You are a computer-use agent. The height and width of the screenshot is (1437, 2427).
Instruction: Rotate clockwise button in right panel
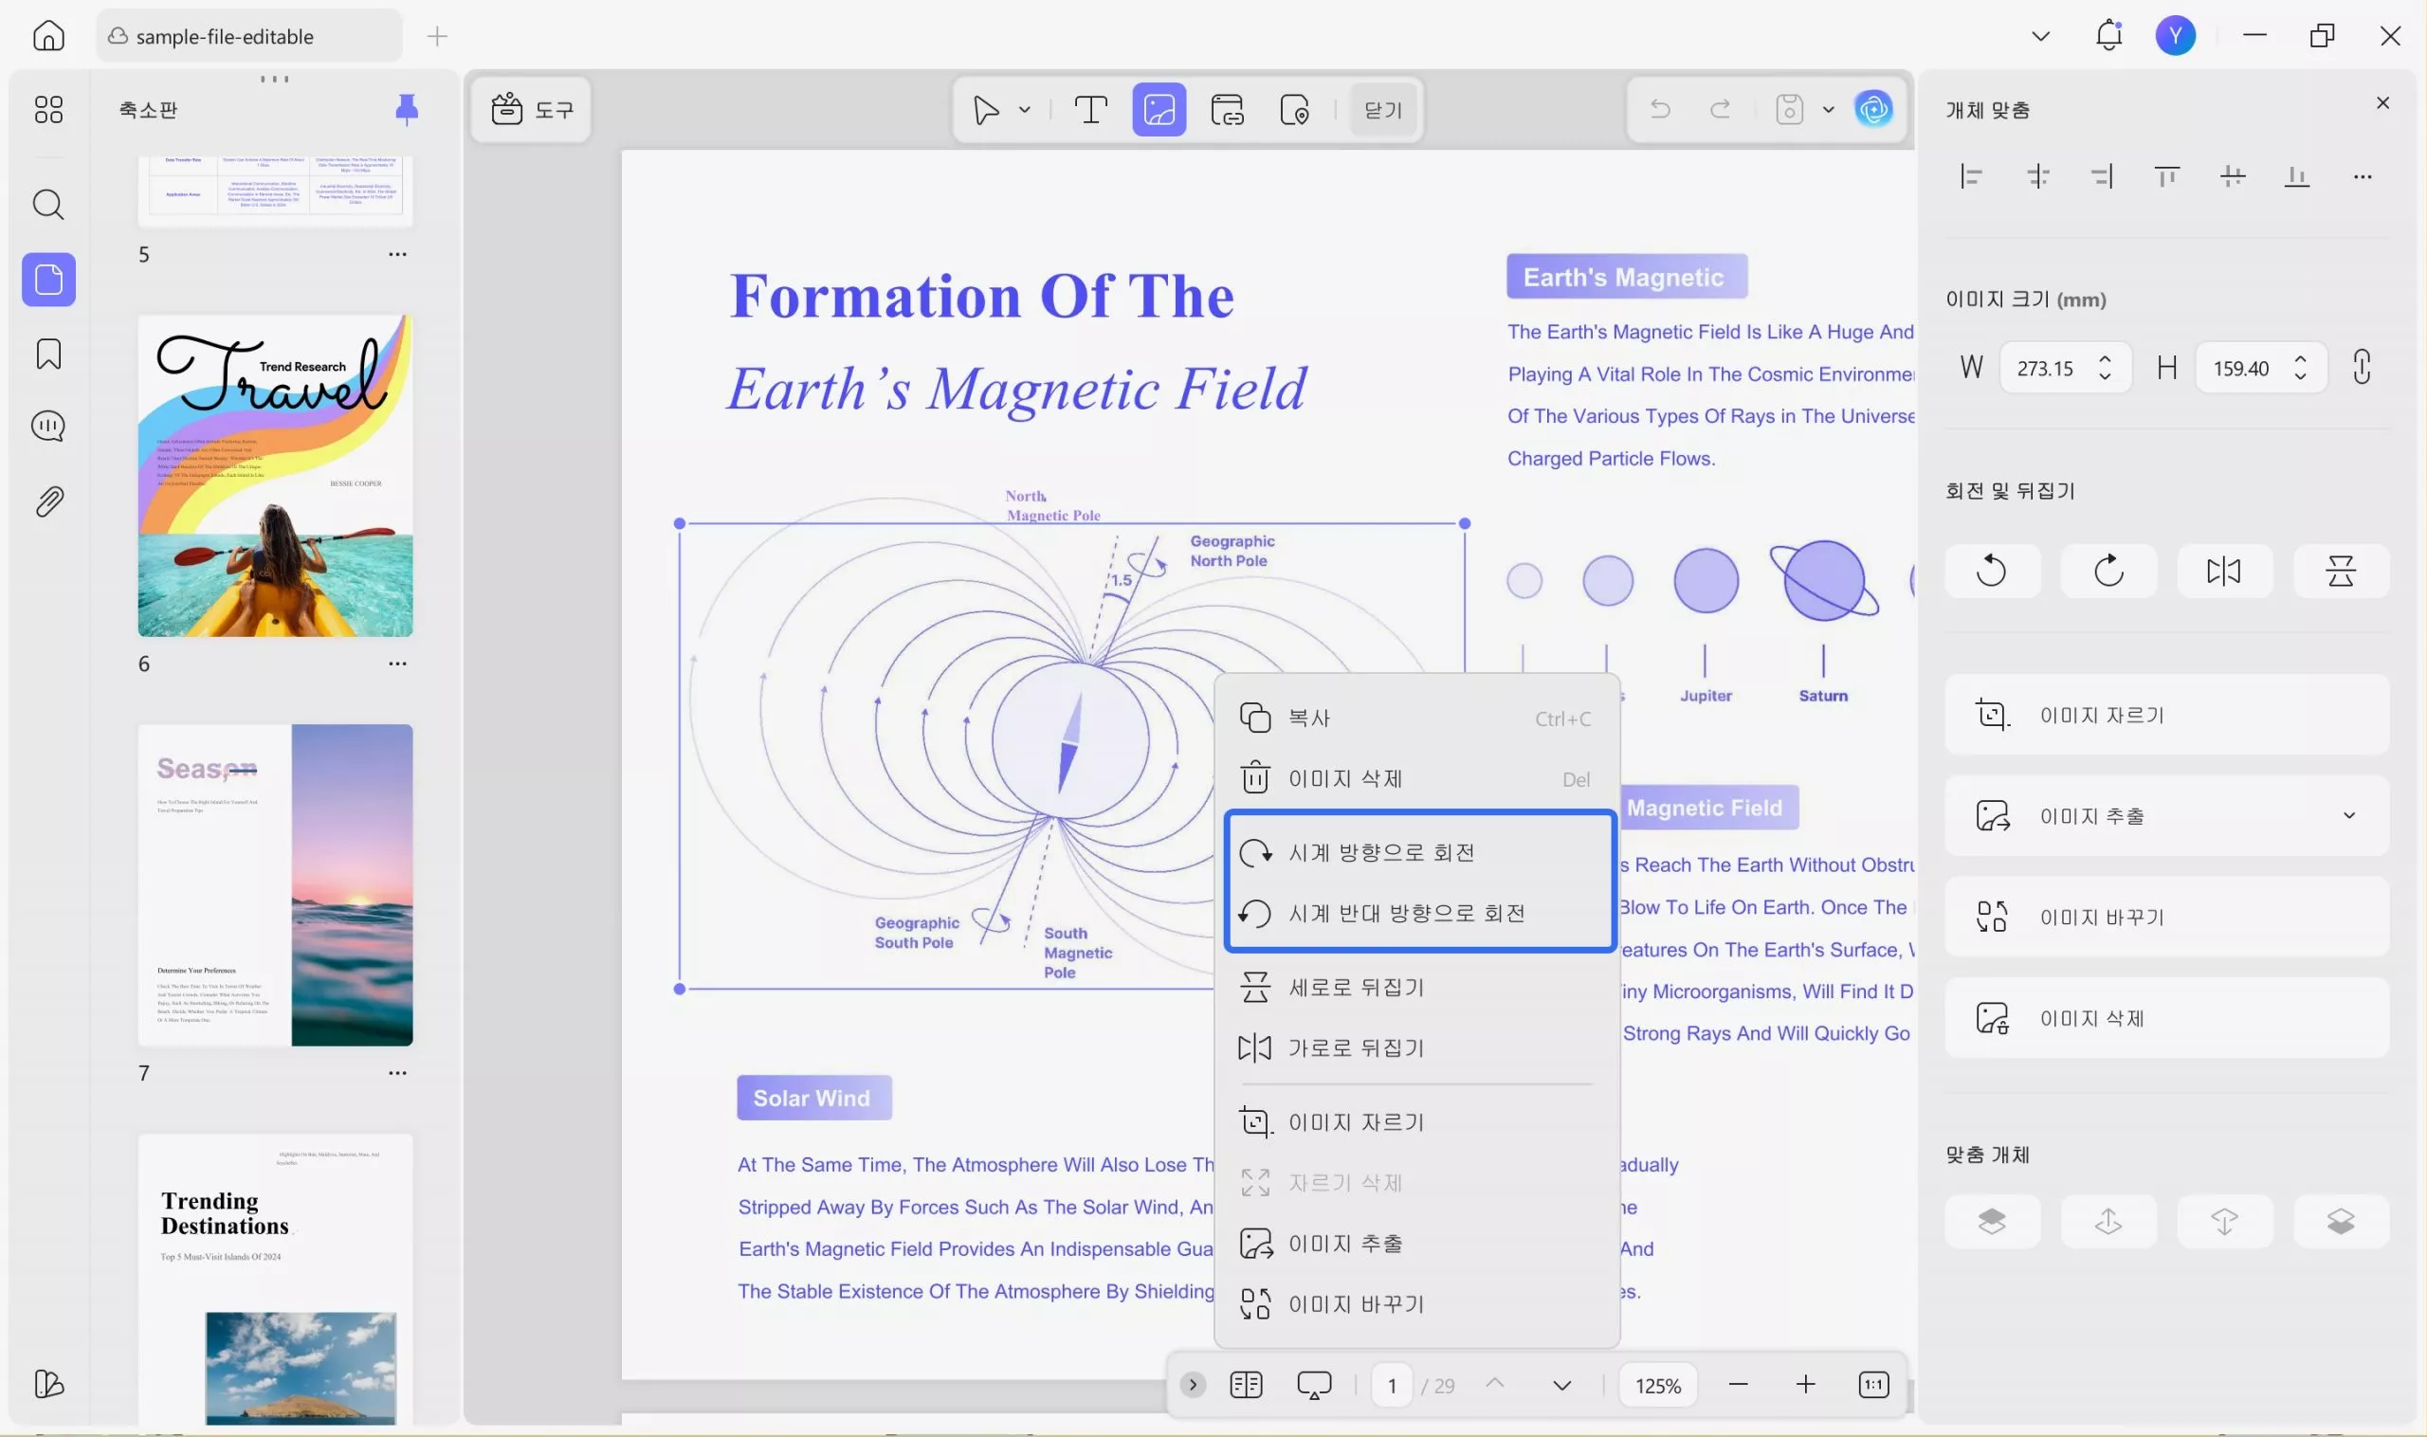tap(2108, 572)
